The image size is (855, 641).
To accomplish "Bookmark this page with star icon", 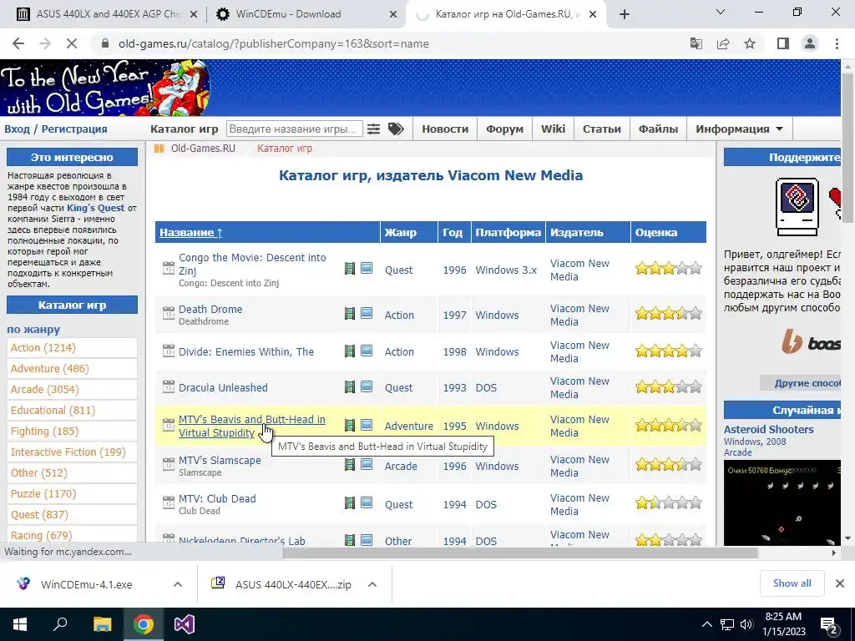I will click(750, 43).
